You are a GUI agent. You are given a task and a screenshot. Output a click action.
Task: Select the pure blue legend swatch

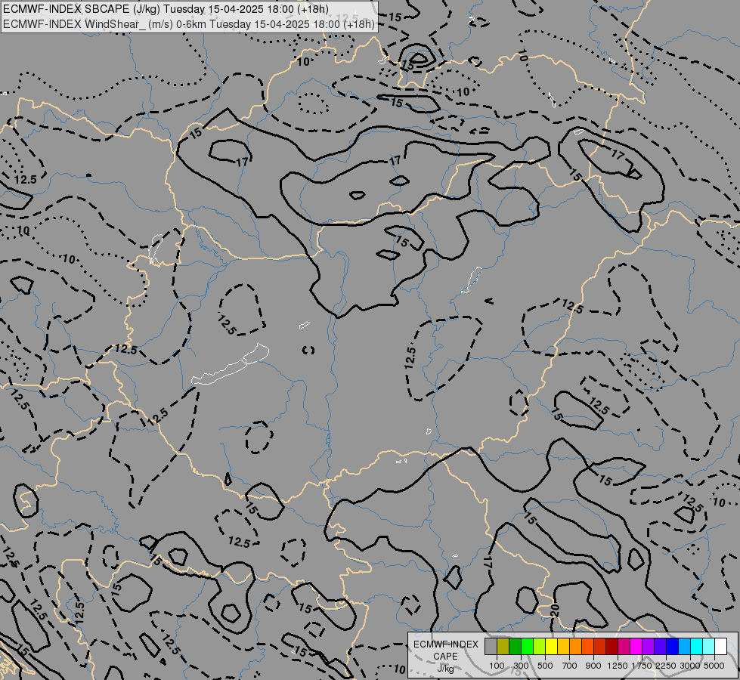pyautogui.click(x=673, y=647)
